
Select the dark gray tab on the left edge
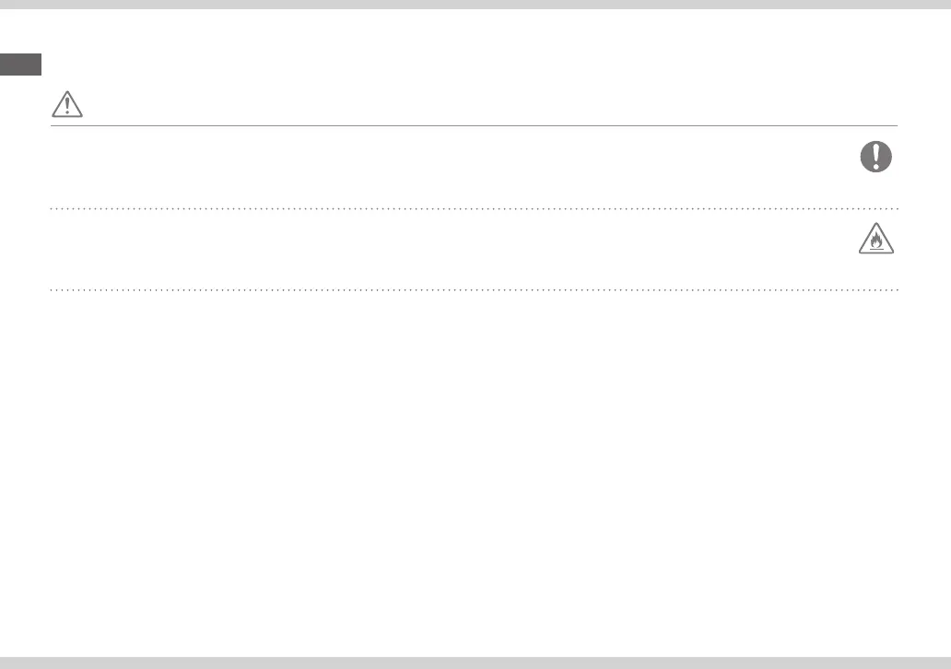tap(21, 65)
